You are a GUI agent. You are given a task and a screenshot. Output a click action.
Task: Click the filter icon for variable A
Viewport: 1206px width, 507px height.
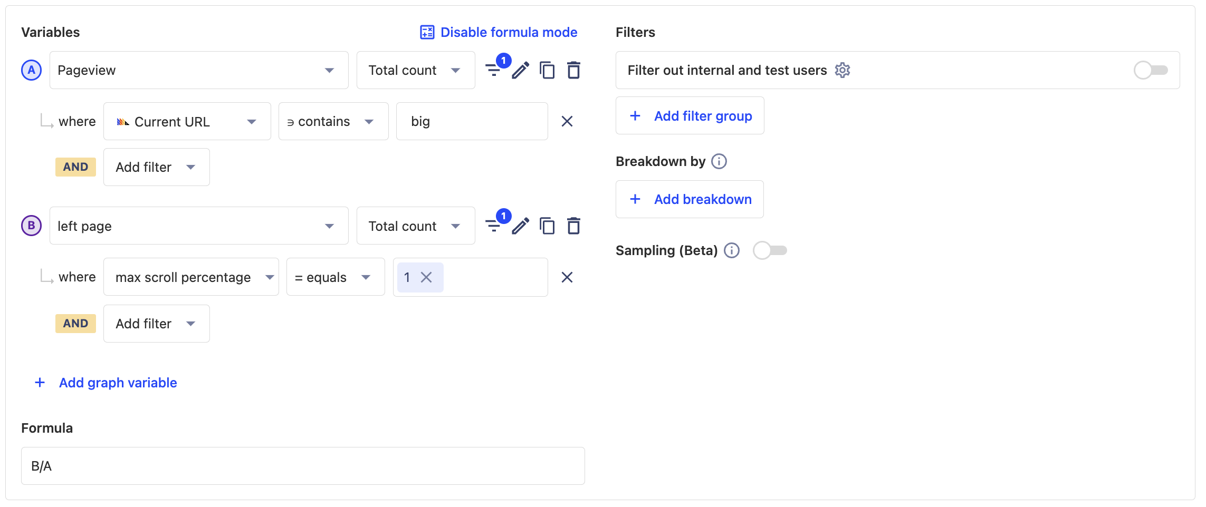(494, 70)
